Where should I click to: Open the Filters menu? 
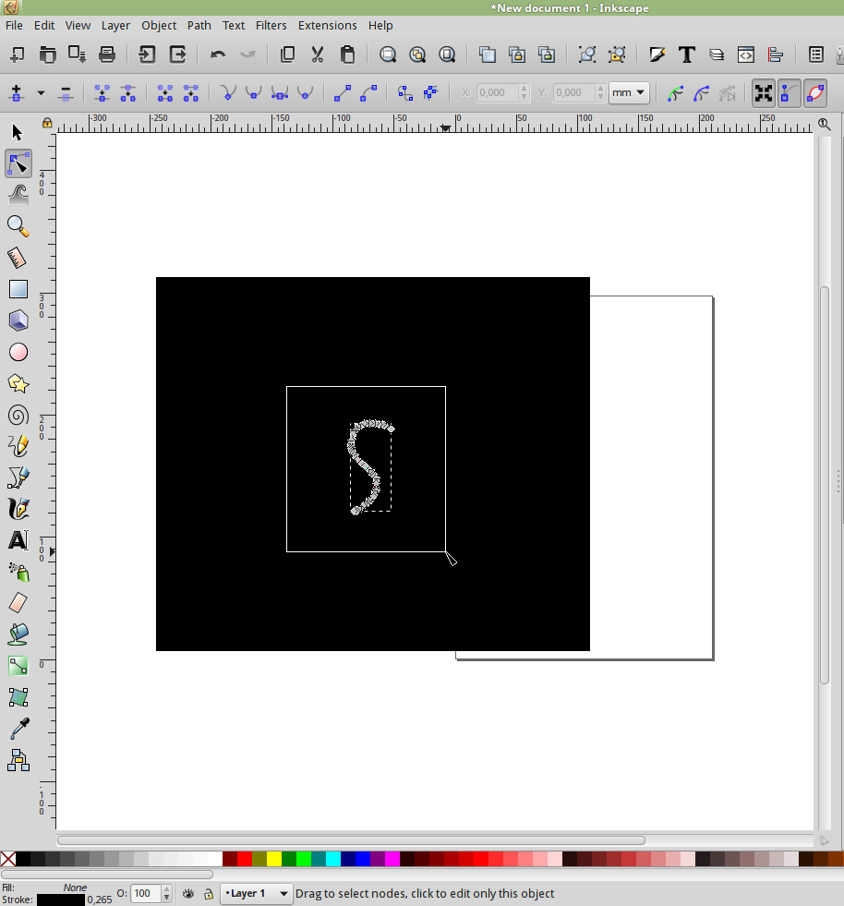(271, 26)
